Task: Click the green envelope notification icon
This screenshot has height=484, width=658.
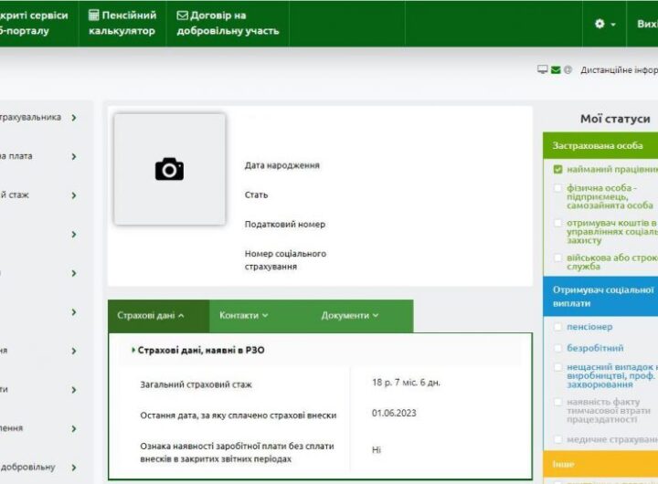Action: pos(556,70)
